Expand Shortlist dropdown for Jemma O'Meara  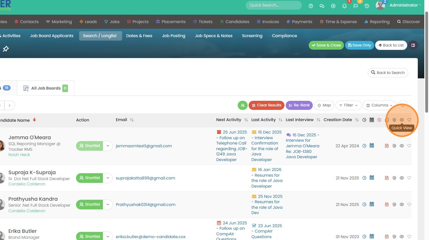(108, 146)
